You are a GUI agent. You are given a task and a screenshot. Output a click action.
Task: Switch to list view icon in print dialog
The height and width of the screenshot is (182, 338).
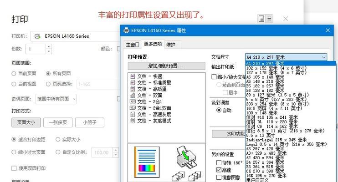pos(269,19)
